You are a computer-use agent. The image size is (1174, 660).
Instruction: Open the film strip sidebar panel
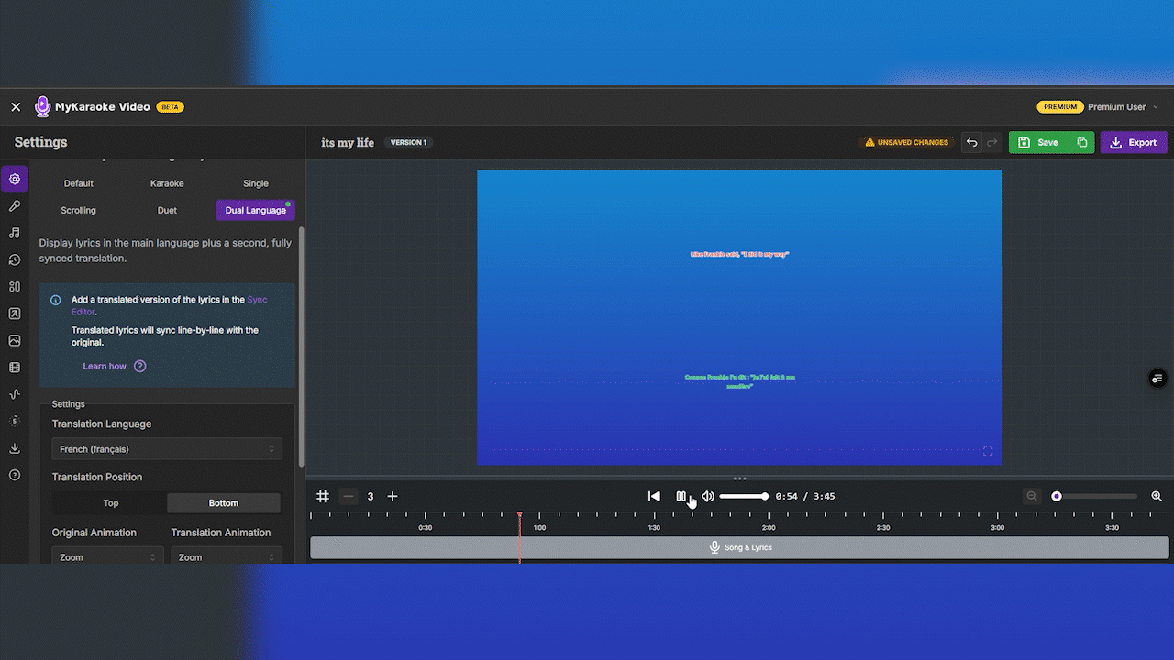tap(15, 368)
